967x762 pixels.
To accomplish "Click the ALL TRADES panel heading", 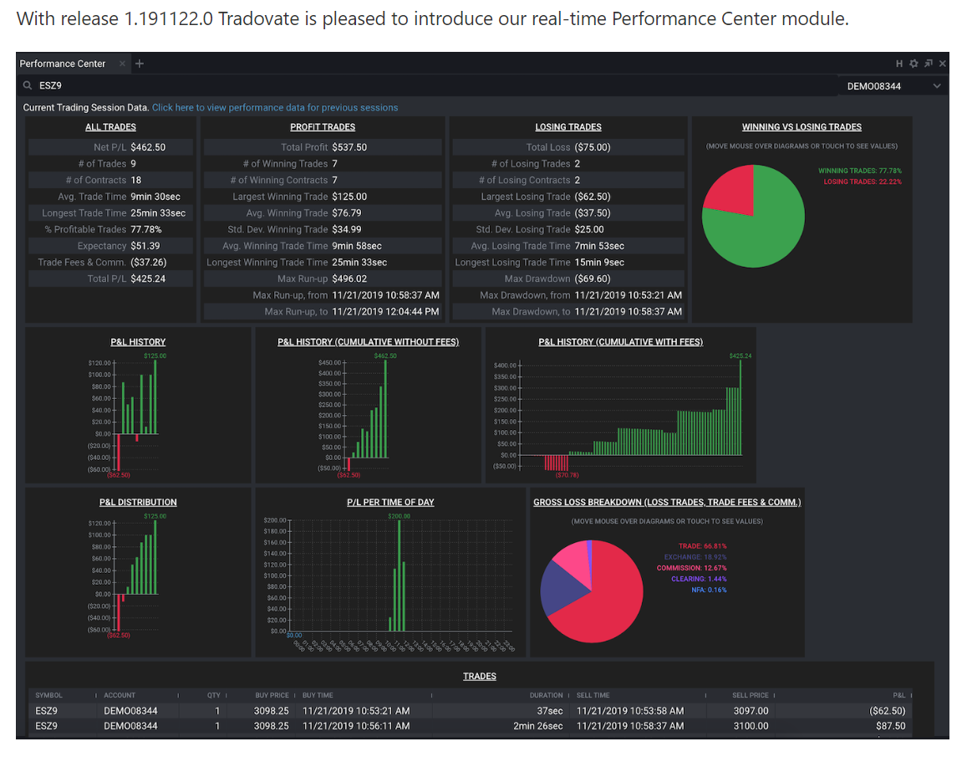I will point(110,127).
